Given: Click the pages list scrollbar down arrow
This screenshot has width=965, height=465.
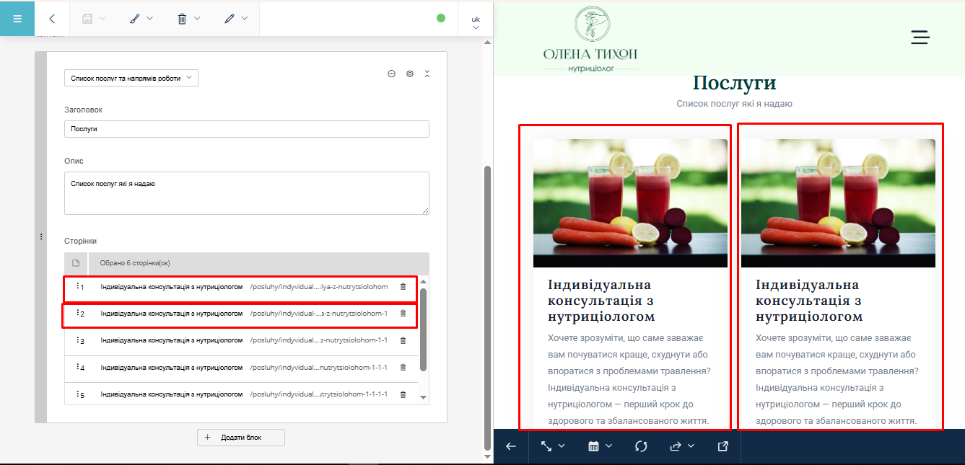Looking at the screenshot, I should click(x=424, y=397).
